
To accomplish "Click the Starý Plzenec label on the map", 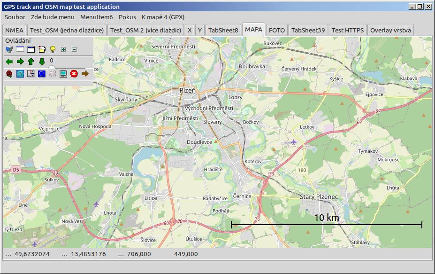I will pos(319,197).
